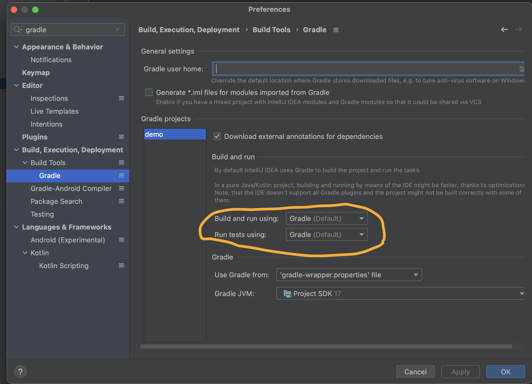Browse folder for Gradle user home

pyautogui.click(x=522, y=69)
